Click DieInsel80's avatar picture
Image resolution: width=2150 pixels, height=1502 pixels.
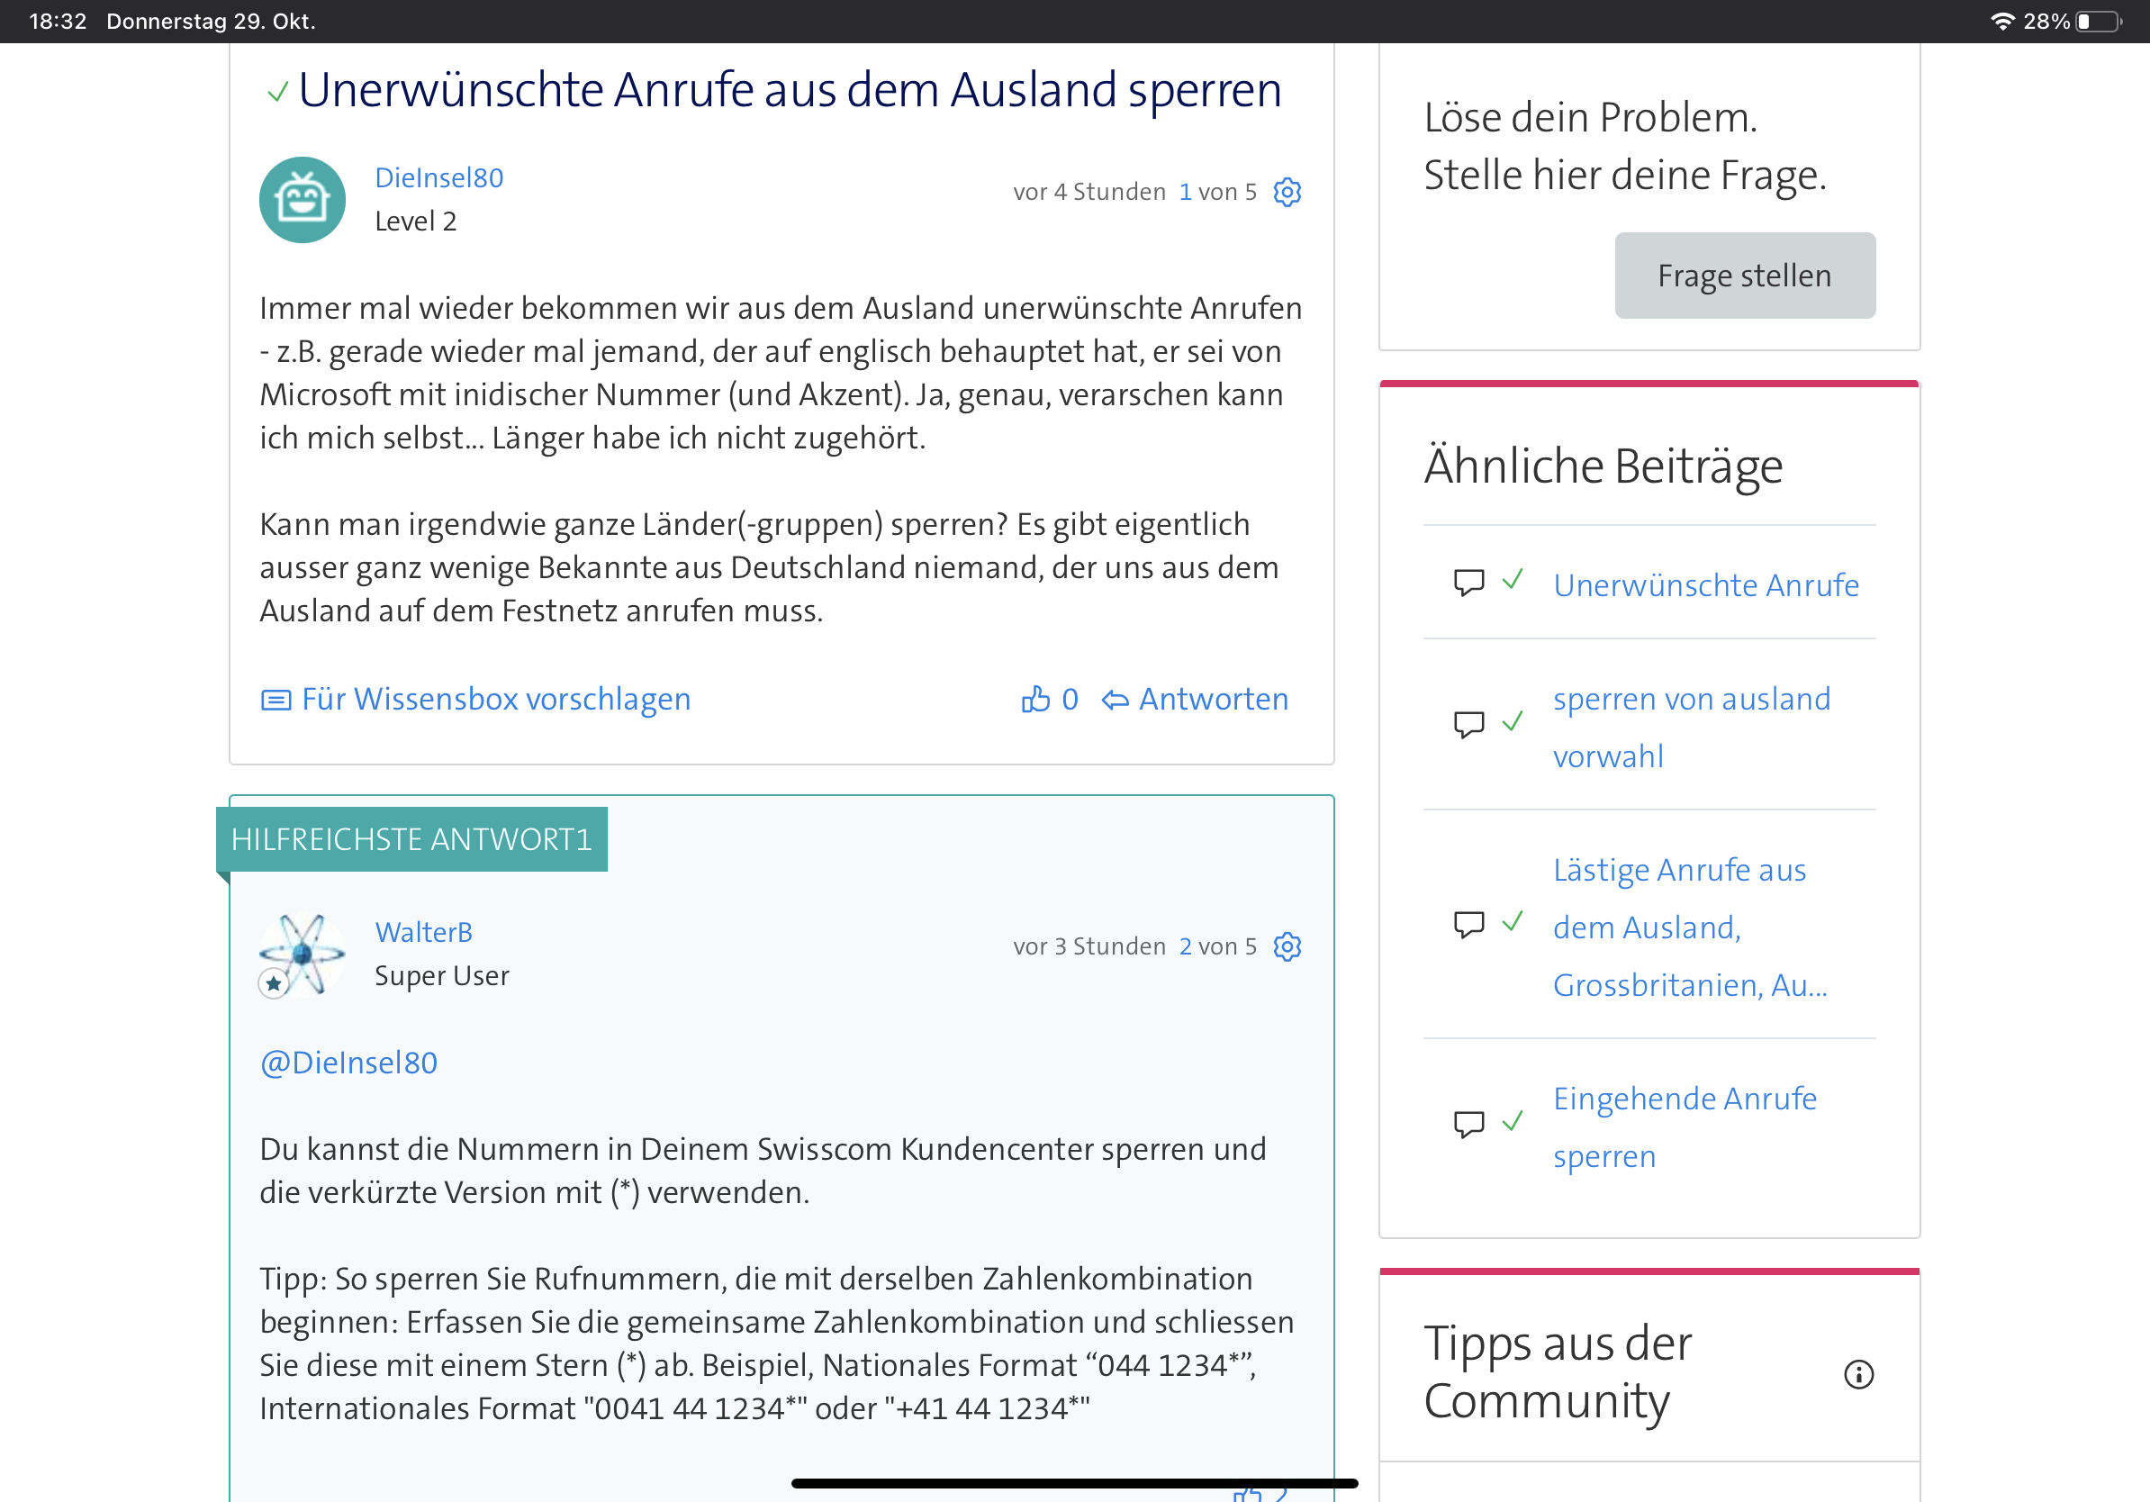(x=302, y=199)
